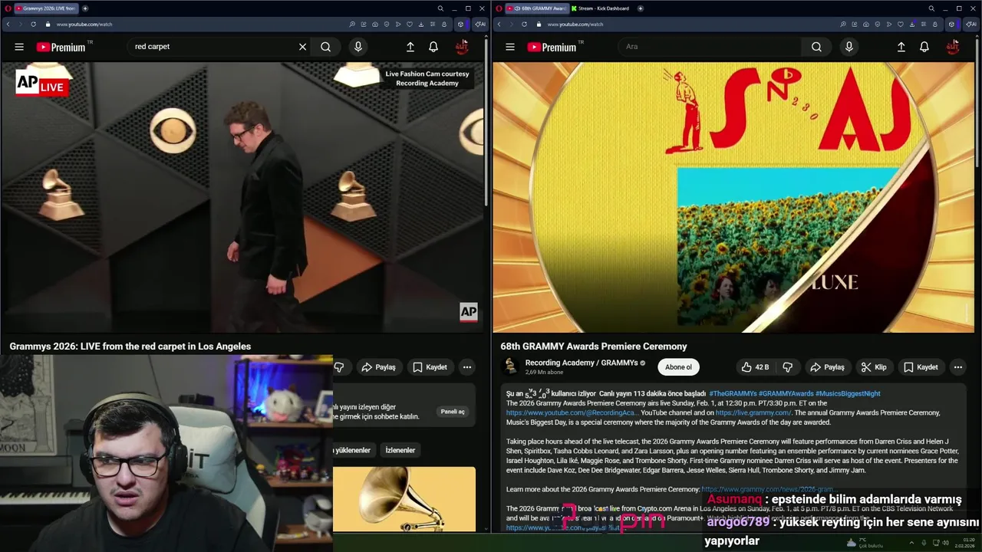Open more actions menu for red carpet video
982x552 pixels.
point(466,367)
